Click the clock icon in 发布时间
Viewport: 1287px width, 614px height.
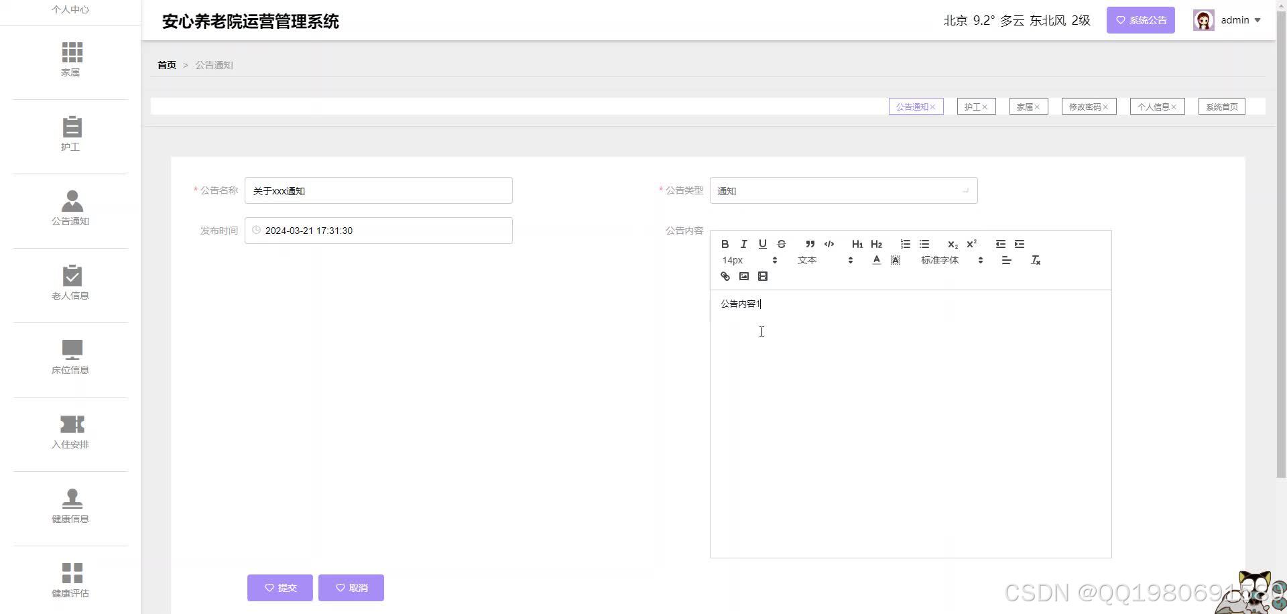point(256,230)
